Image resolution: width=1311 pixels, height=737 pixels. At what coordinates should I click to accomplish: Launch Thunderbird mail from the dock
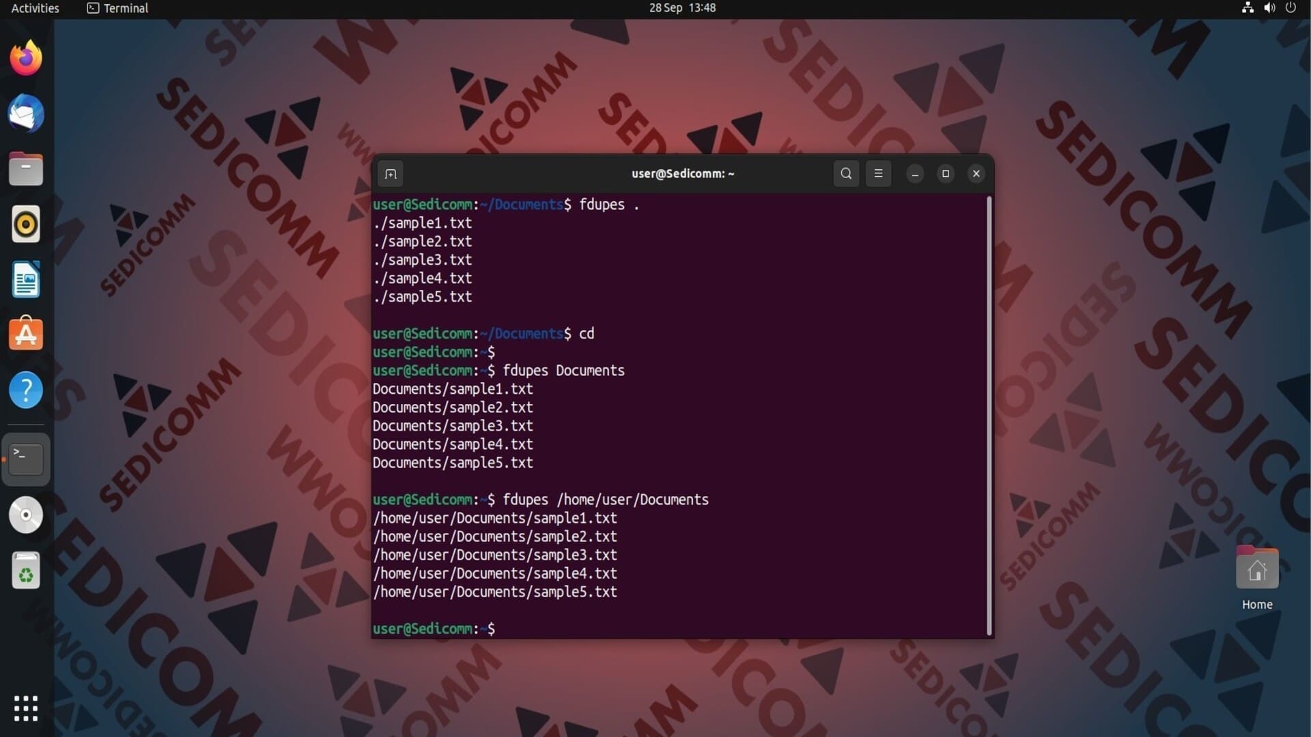(26, 113)
